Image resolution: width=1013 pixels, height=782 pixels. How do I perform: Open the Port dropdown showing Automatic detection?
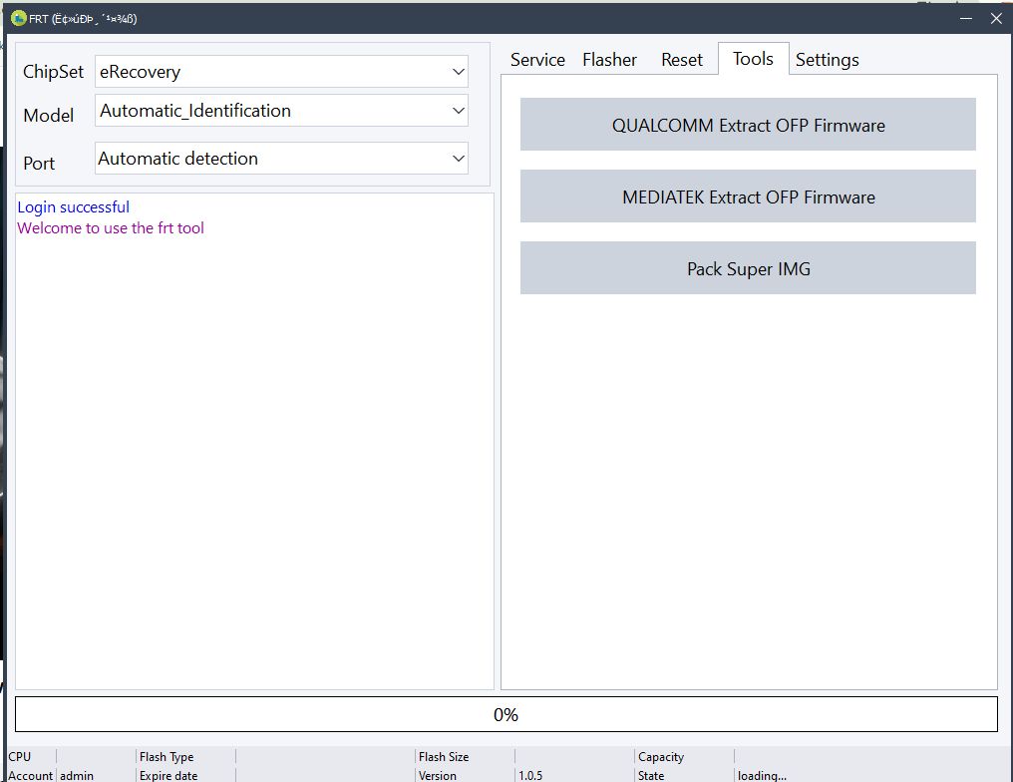[458, 158]
